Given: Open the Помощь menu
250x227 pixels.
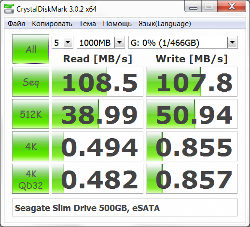Looking at the screenshot, I should pos(117,24).
